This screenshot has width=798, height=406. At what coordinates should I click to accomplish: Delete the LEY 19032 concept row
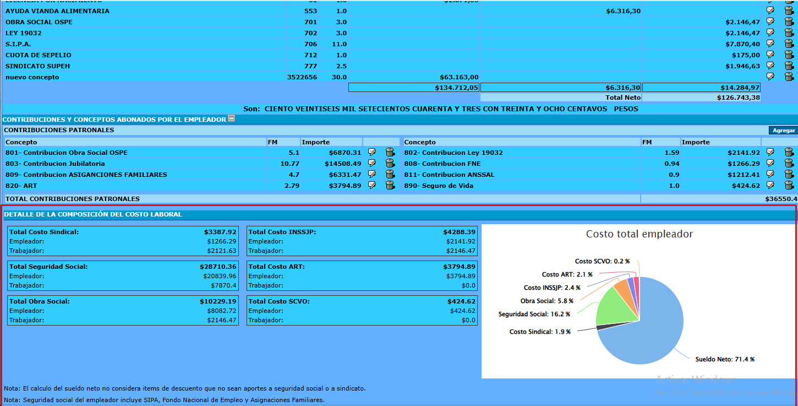coord(789,33)
